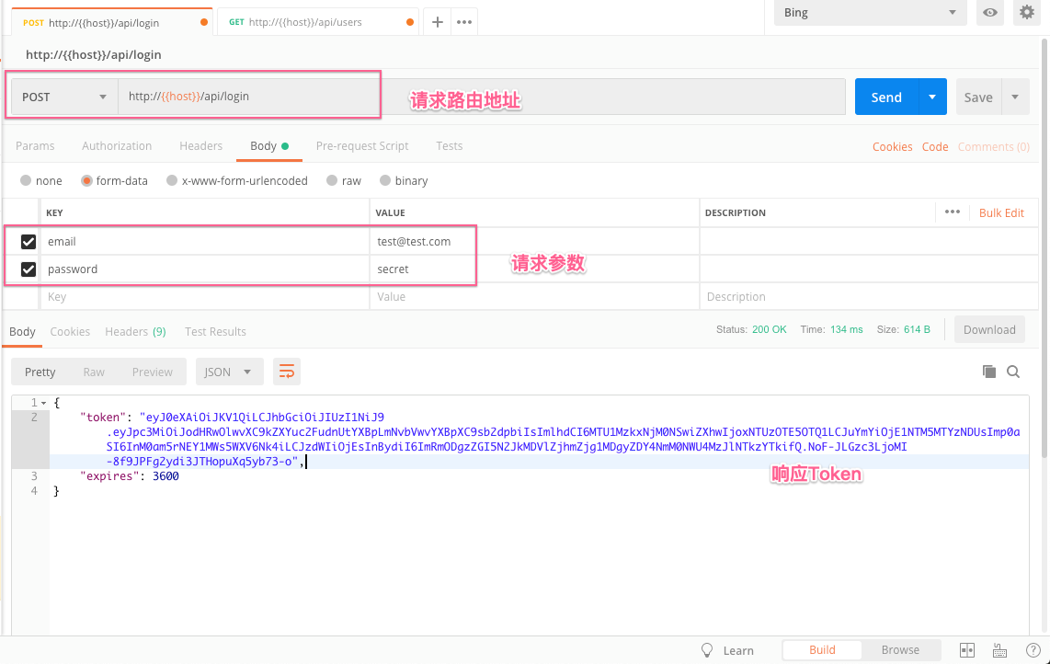Switch to POST api/login request tab
The height and width of the screenshot is (664, 1050).
tap(112, 22)
